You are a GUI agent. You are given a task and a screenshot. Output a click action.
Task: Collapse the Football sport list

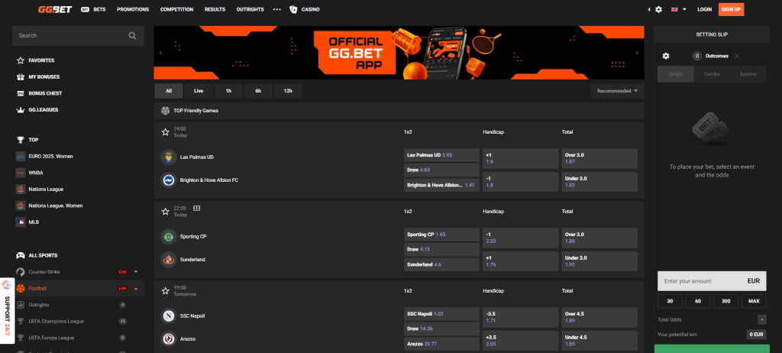[136, 289]
